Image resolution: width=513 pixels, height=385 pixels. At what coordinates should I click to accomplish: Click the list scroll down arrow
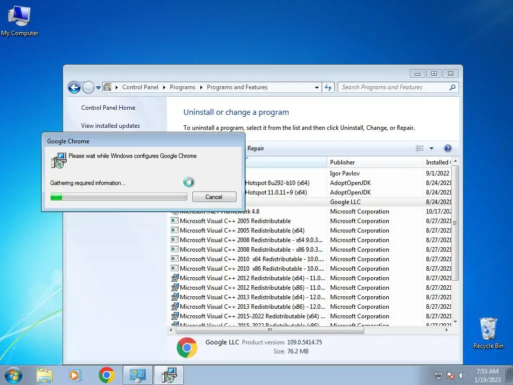455,322
